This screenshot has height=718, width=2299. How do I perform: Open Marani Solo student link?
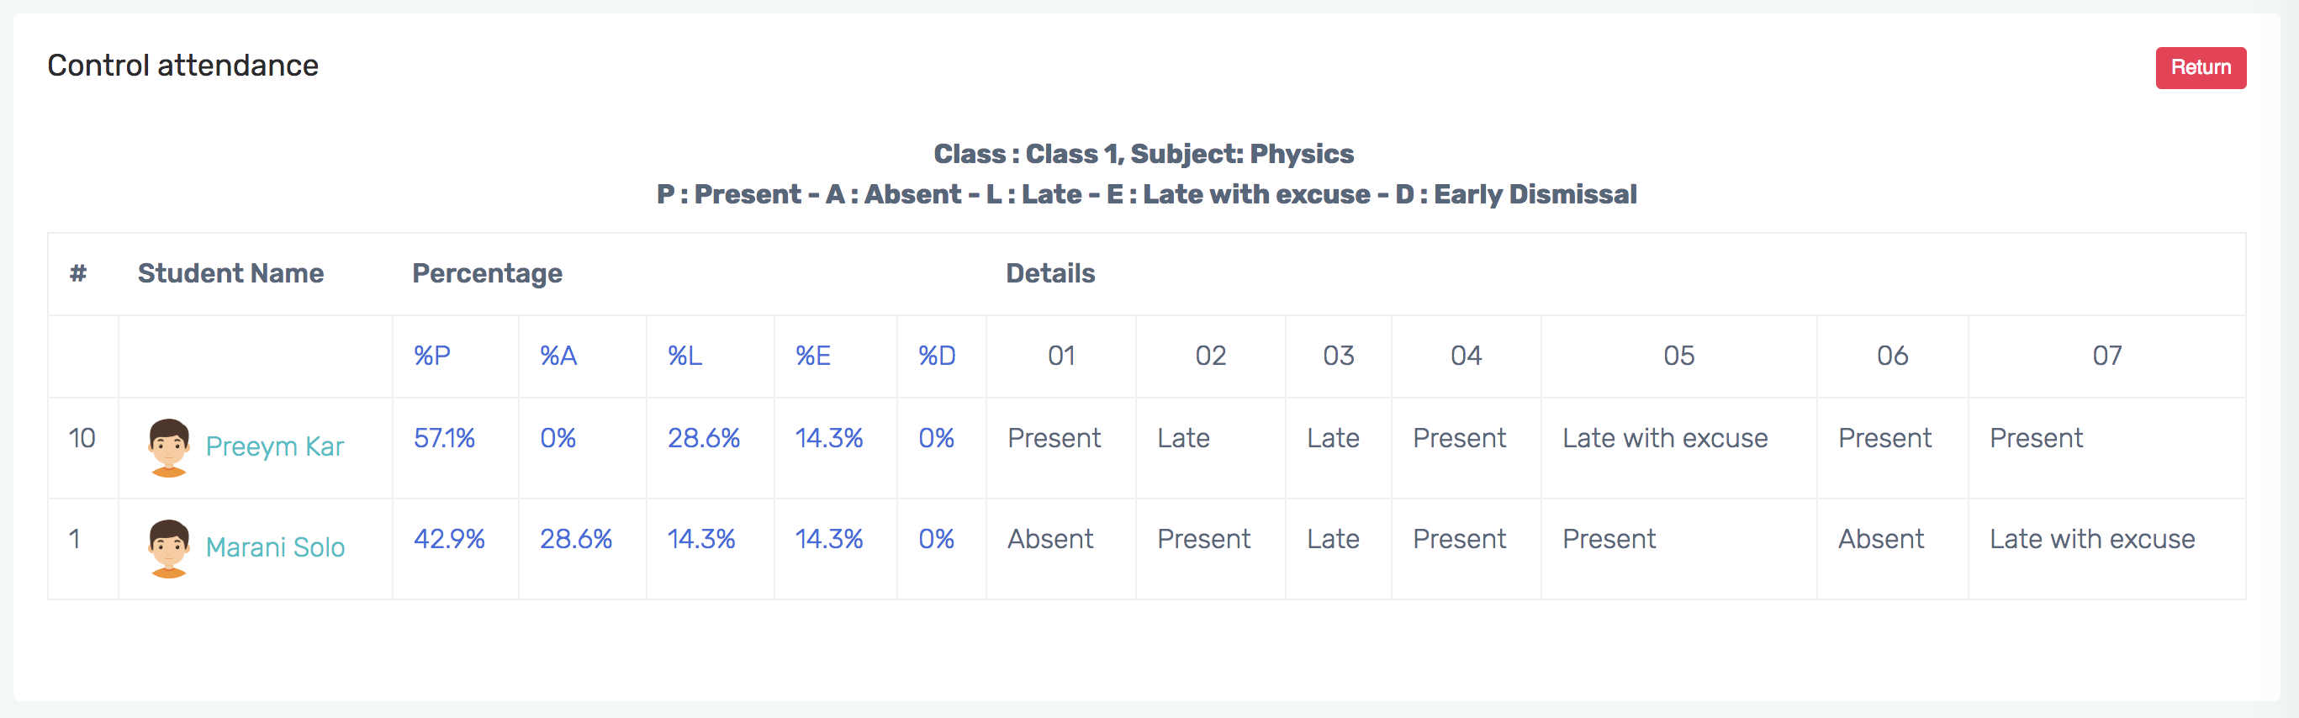(275, 547)
